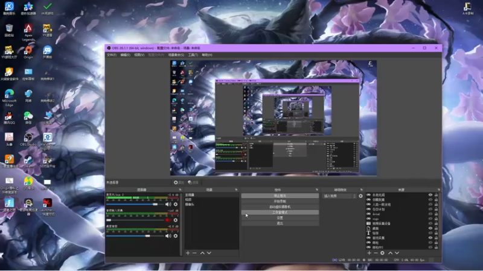
Task: Add a new source with the plus icon
Action: [369, 253]
